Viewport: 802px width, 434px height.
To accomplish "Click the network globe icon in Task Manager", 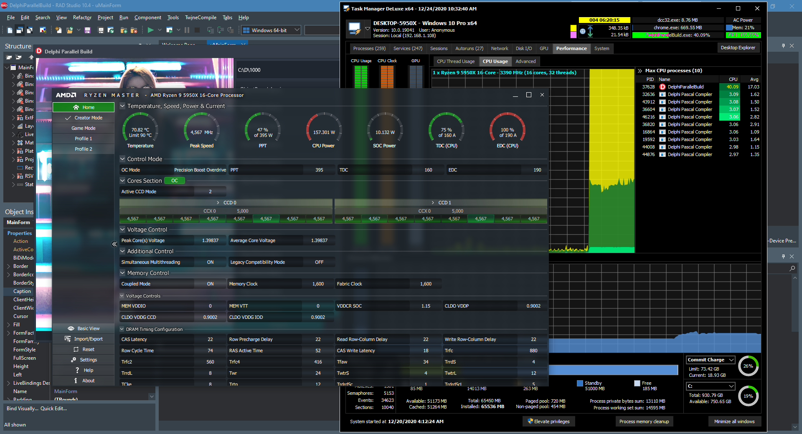I will click(583, 31).
